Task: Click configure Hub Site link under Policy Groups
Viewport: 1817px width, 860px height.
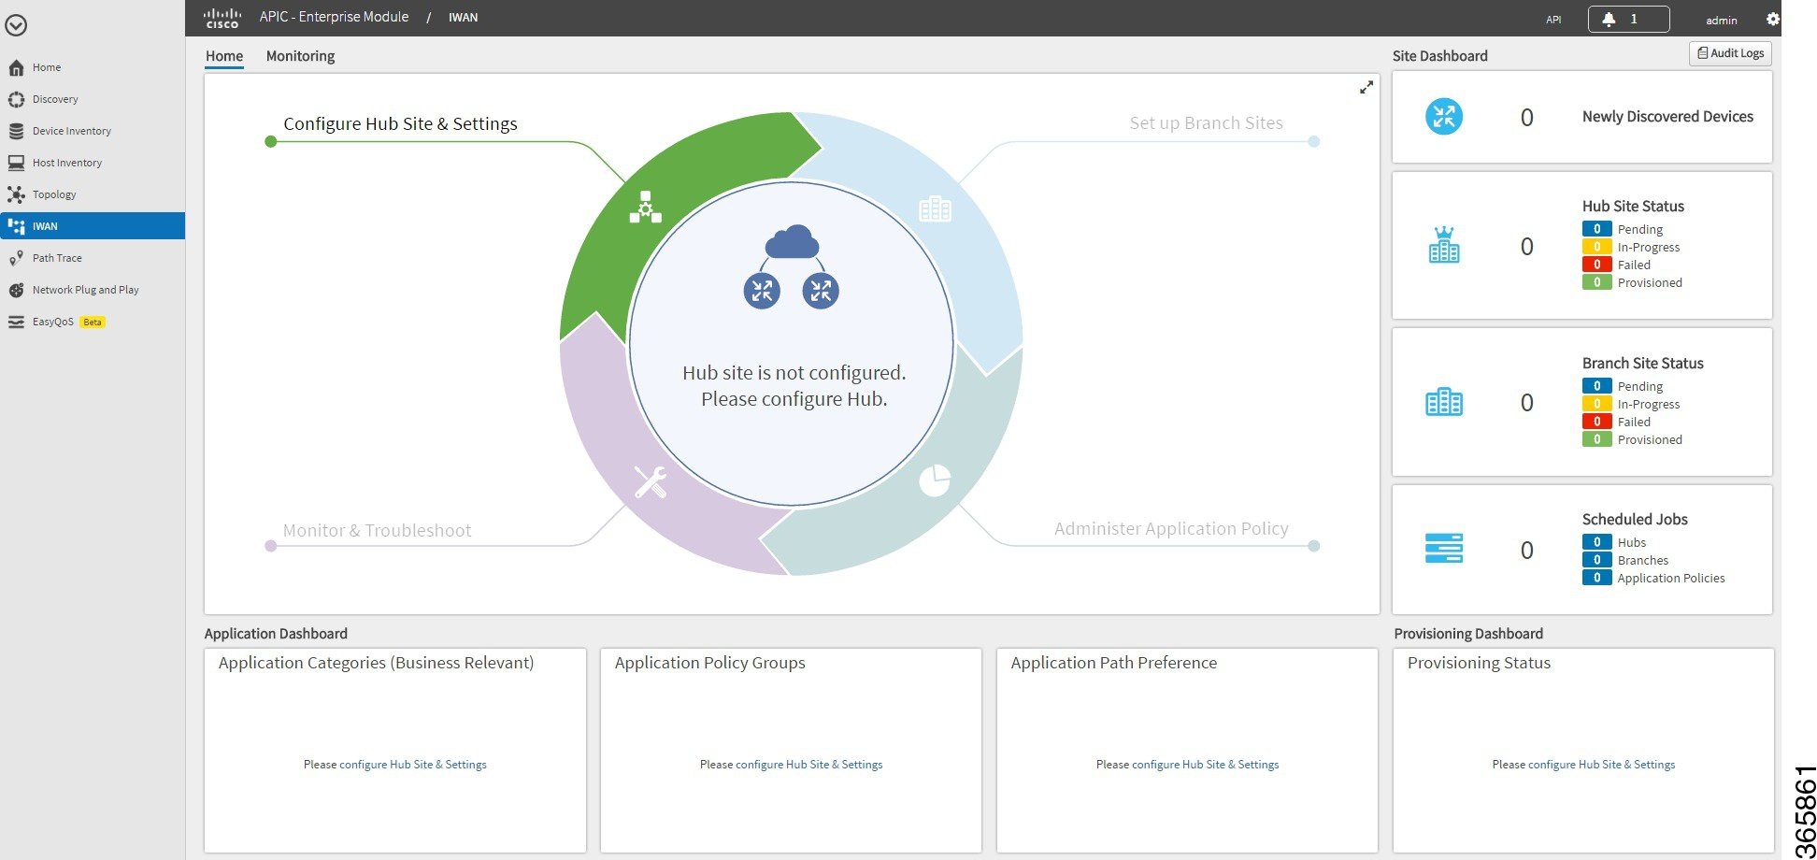Action: click(809, 765)
